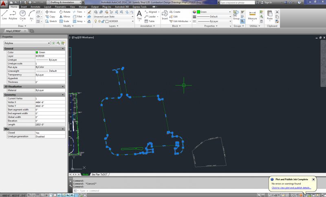Switch to the Express Tools ribbon tab
Screen dimensions: 326x197
coord(139,7)
